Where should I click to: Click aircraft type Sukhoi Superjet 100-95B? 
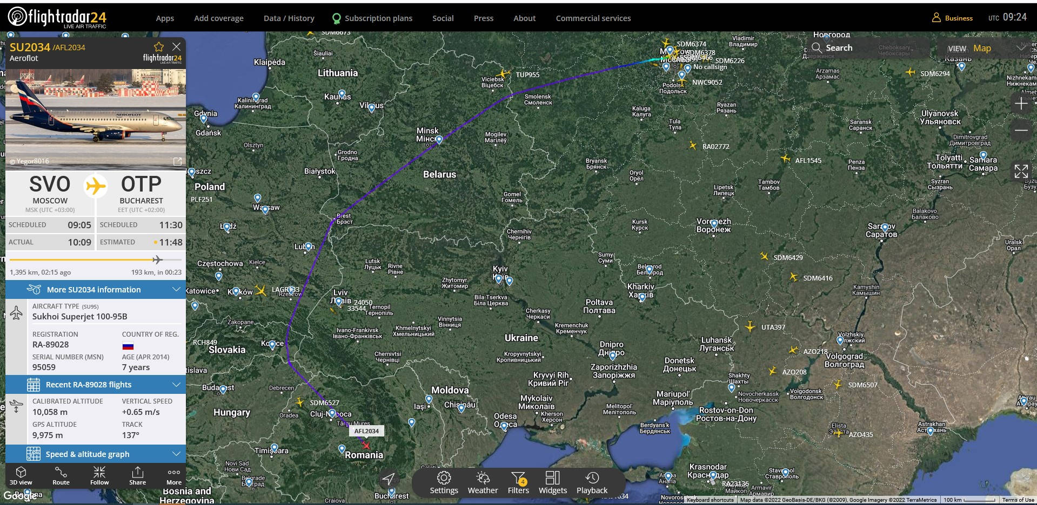pyautogui.click(x=80, y=317)
